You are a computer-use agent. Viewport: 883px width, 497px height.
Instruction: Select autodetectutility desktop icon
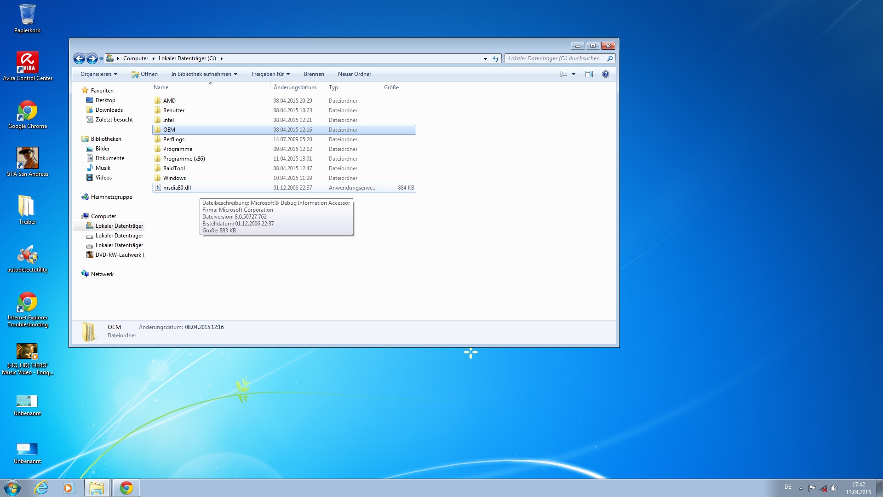pyautogui.click(x=28, y=258)
